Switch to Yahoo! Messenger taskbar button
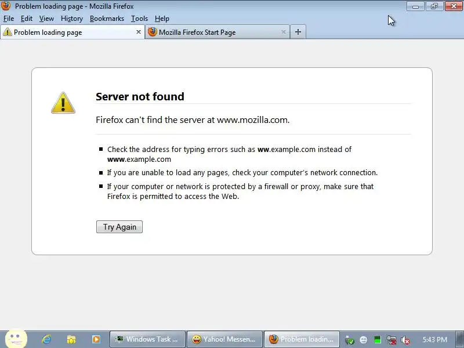This screenshot has width=464, height=348. [224, 339]
